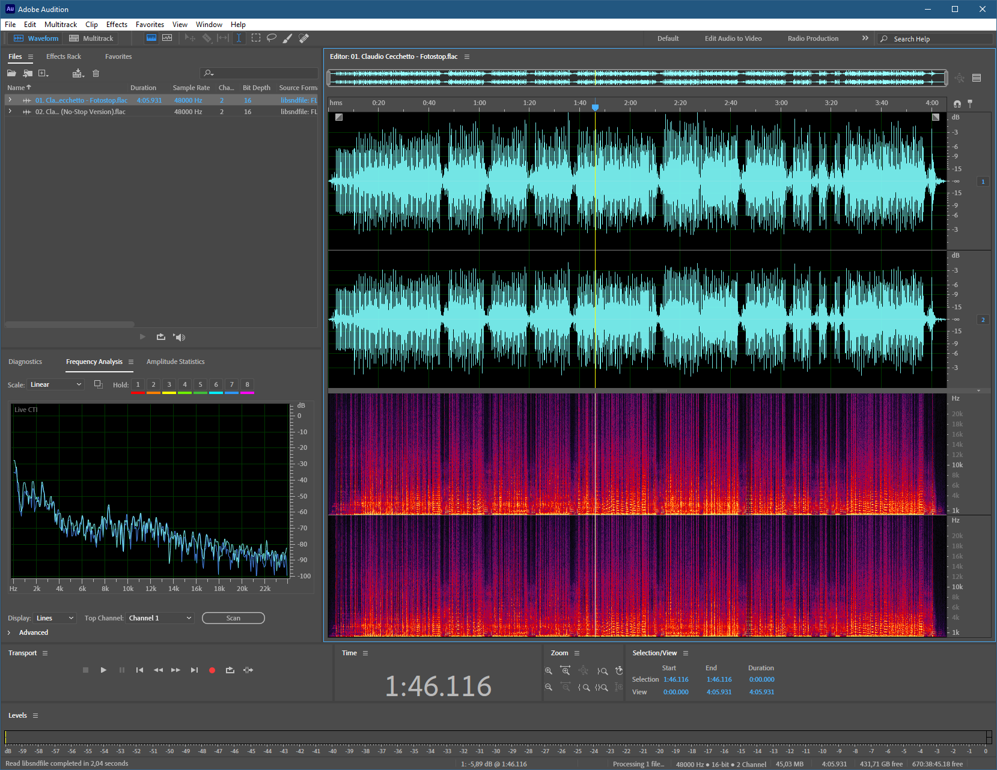The image size is (997, 770).
Task: Toggle Loop Preview in Files panel
Action: [160, 337]
